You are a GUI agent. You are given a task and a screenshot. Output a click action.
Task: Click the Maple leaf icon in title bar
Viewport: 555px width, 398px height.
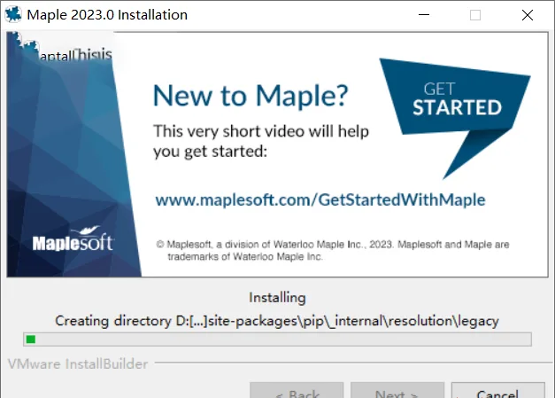click(x=13, y=14)
